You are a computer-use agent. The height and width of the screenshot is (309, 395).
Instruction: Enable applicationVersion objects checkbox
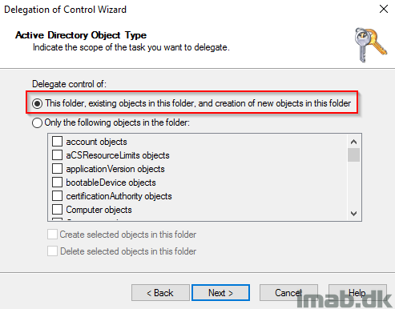point(57,169)
